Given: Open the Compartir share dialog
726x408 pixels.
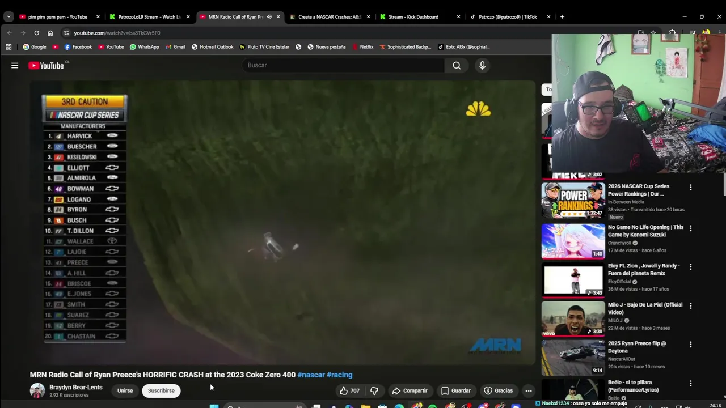Looking at the screenshot, I should pos(410,390).
